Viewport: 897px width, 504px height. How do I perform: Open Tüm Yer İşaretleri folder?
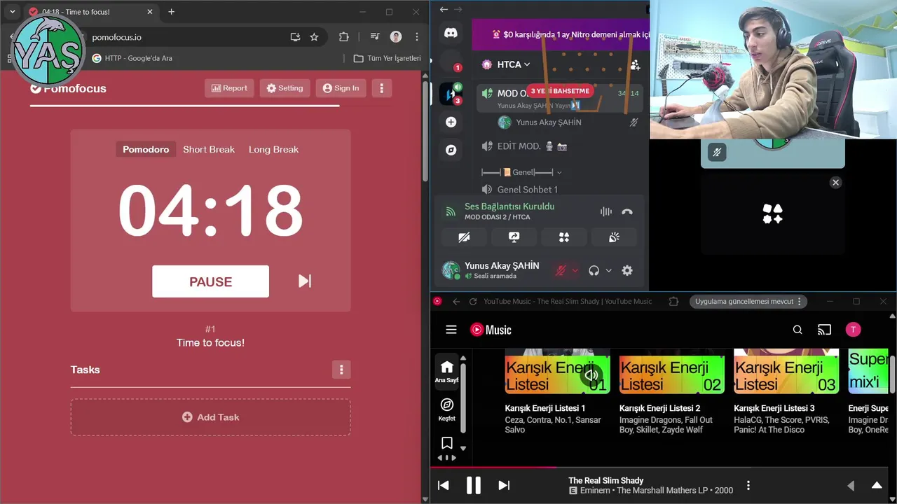click(388, 58)
